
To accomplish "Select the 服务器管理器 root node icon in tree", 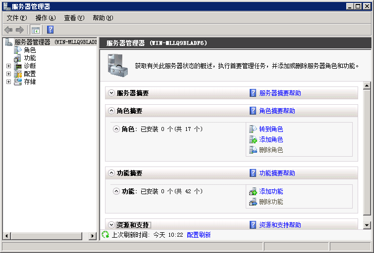I will click(x=8, y=42).
